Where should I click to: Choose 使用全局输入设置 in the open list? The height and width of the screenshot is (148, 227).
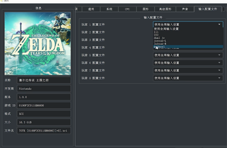tap(167, 29)
